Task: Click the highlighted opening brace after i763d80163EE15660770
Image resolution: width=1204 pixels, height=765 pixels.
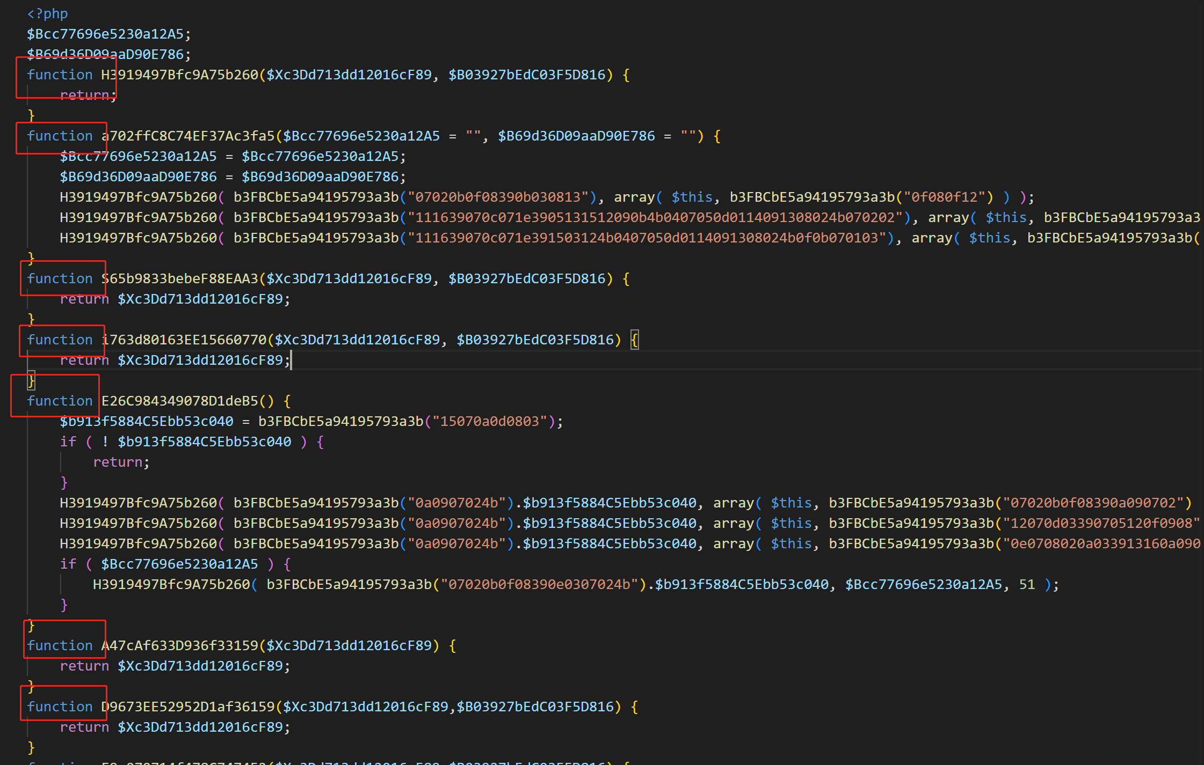Action: pyautogui.click(x=634, y=340)
